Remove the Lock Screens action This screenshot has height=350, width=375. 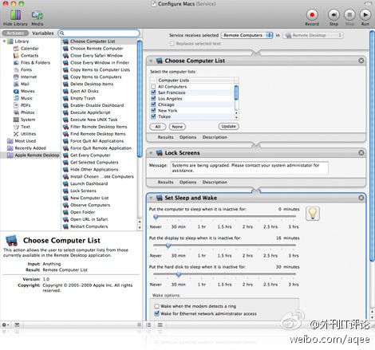tap(361, 153)
